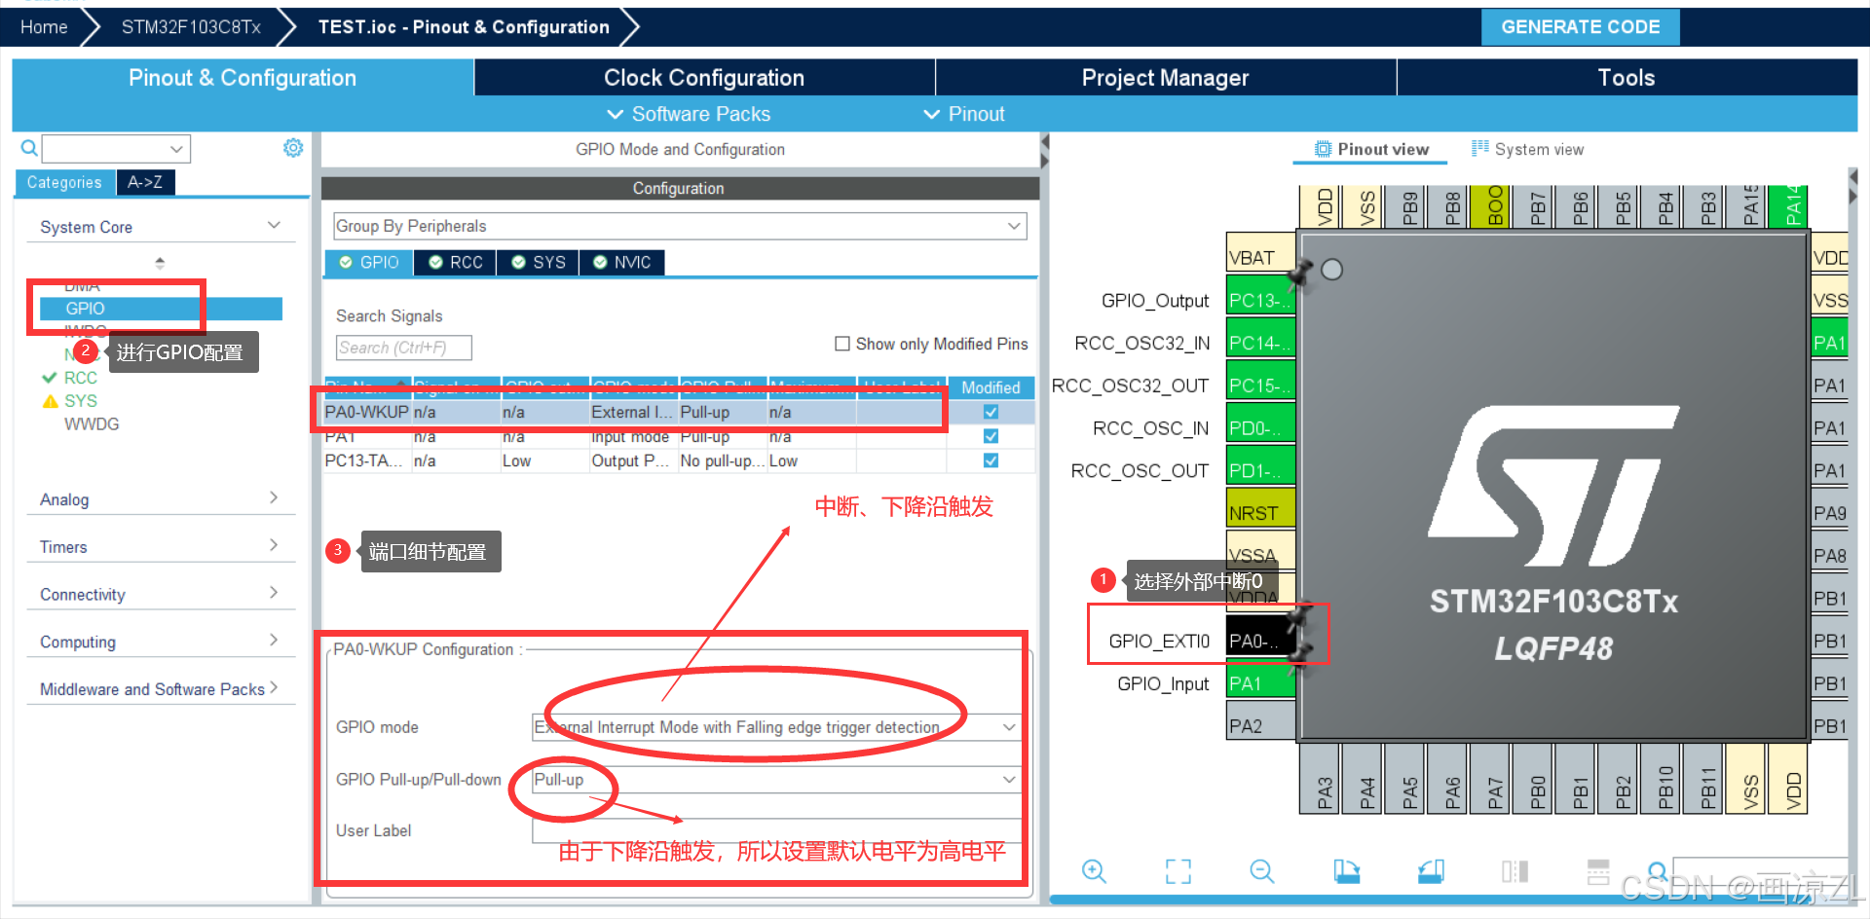Open the RCC tab in GPIO configuration
The height and width of the screenshot is (919, 1870).
pos(455,263)
